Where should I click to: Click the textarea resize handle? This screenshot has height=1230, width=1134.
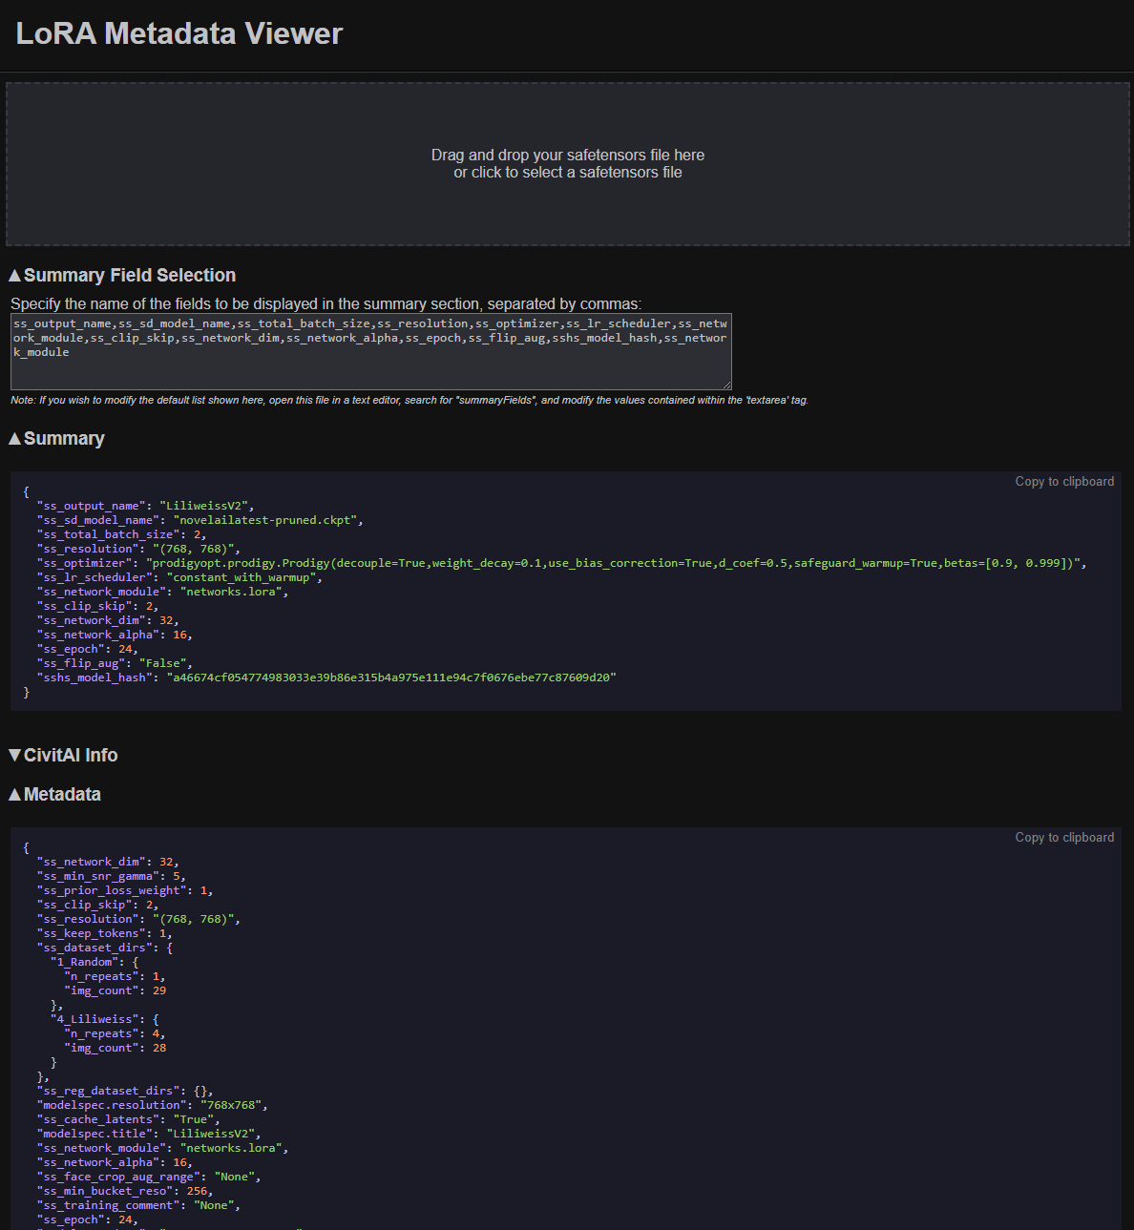[x=727, y=385]
